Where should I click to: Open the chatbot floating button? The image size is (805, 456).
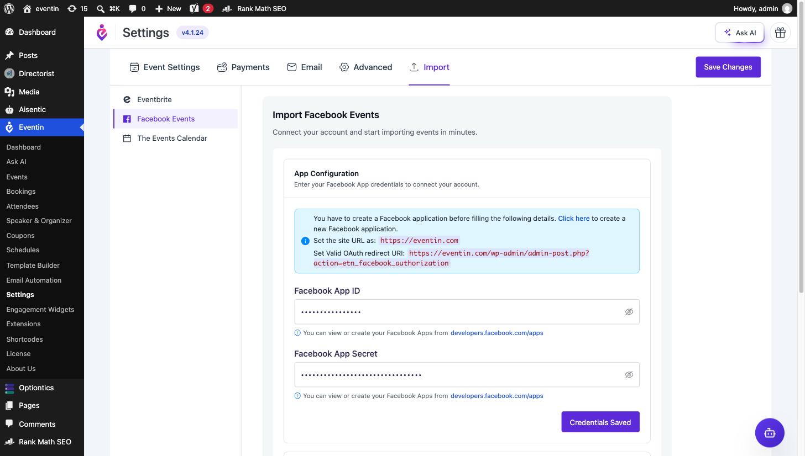pyautogui.click(x=770, y=433)
